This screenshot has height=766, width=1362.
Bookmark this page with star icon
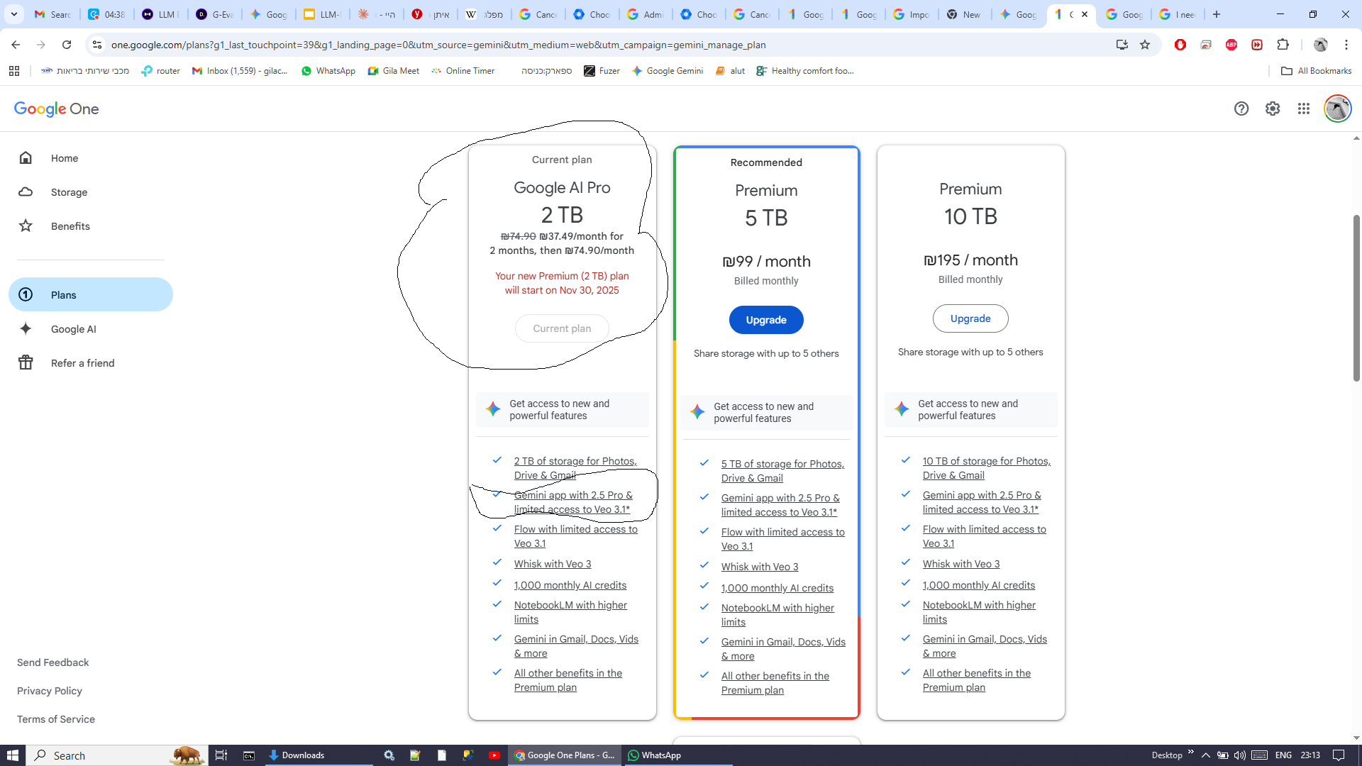tap(1144, 45)
